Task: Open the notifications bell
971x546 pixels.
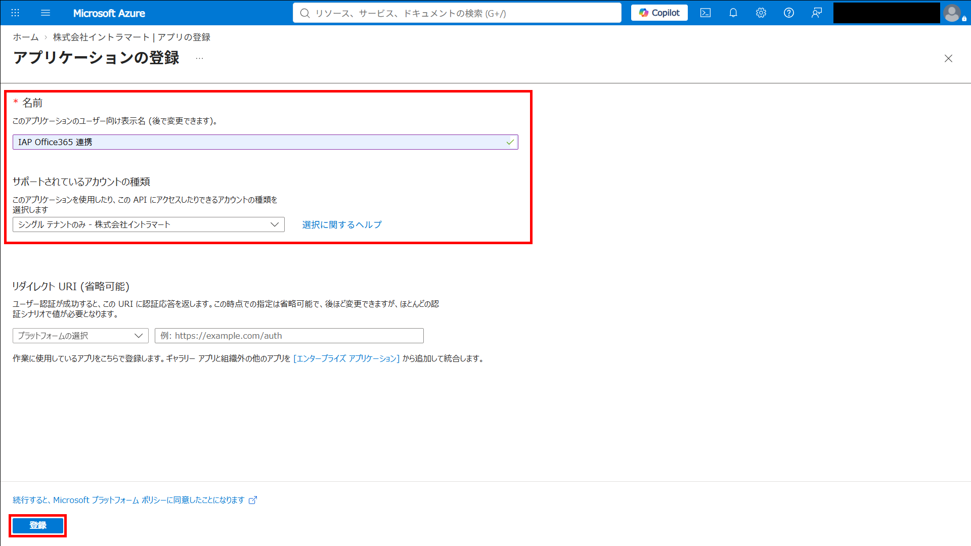Action: (x=733, y=13)
